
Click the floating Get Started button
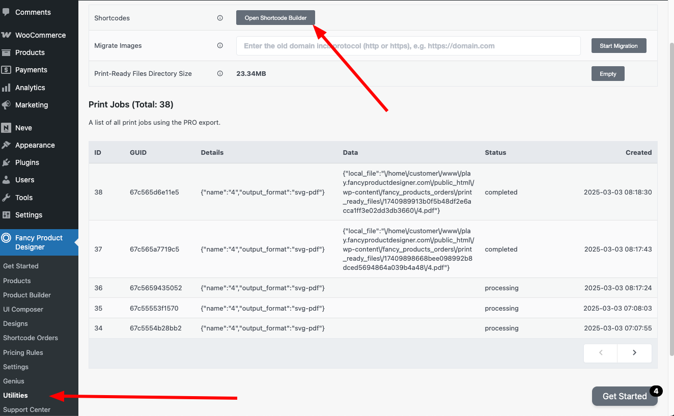pyautogui.click(x=625, y=396)
